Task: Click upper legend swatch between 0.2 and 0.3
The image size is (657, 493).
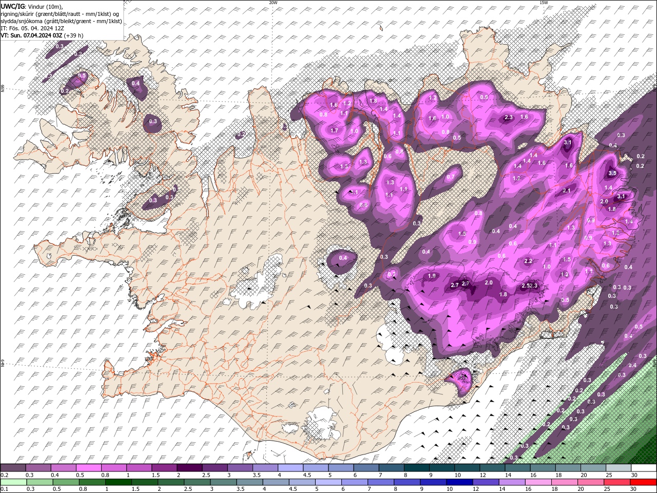Action: point(13,468)
